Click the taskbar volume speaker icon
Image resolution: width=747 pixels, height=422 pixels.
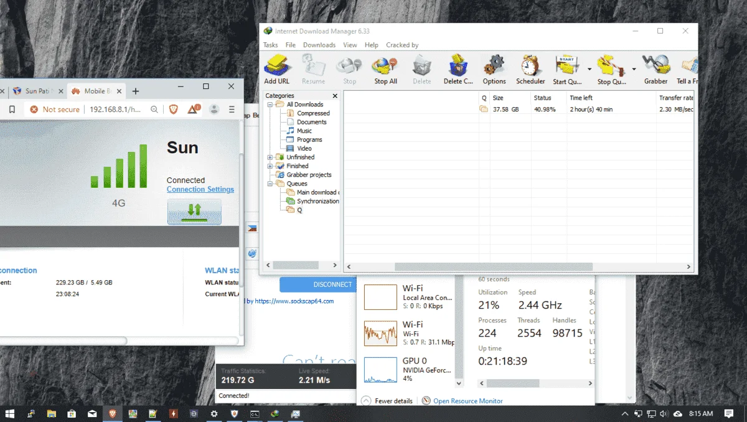coord(664,413)
